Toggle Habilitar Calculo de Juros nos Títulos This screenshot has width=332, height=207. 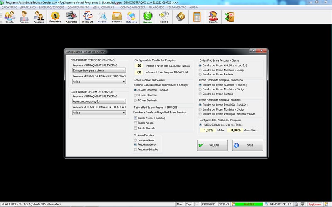click(x=200, y=125)
